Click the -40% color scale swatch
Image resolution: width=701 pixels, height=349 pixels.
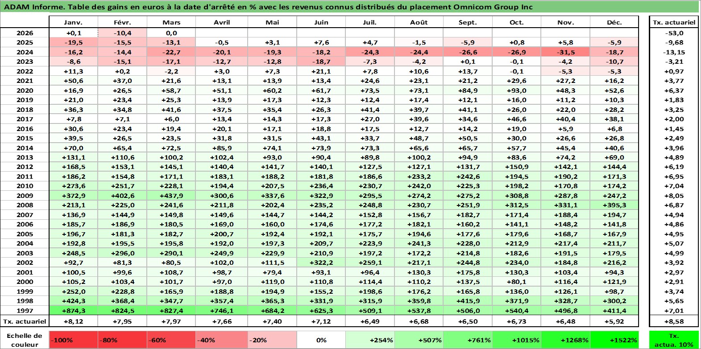tap(222, 340)
